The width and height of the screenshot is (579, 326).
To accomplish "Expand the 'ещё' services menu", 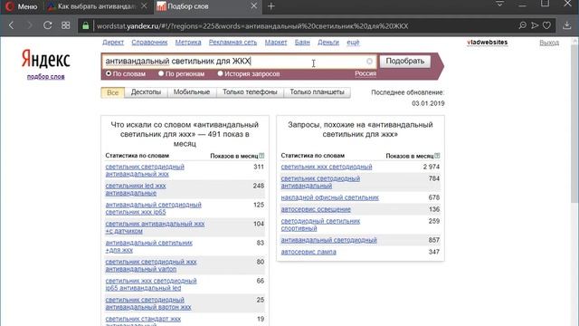I will [353, 43].
